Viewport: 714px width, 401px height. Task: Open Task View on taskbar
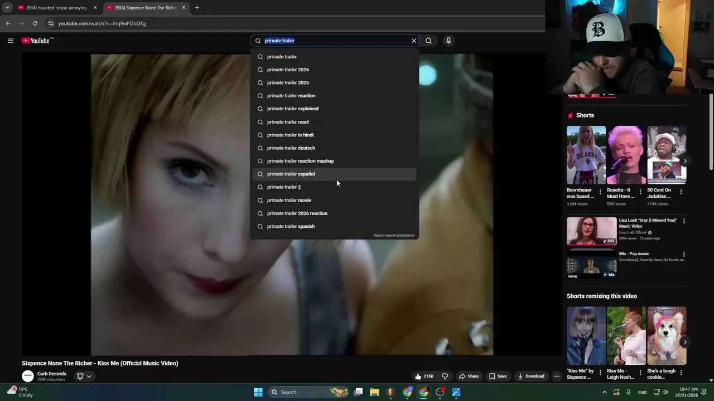coord(359,392)
